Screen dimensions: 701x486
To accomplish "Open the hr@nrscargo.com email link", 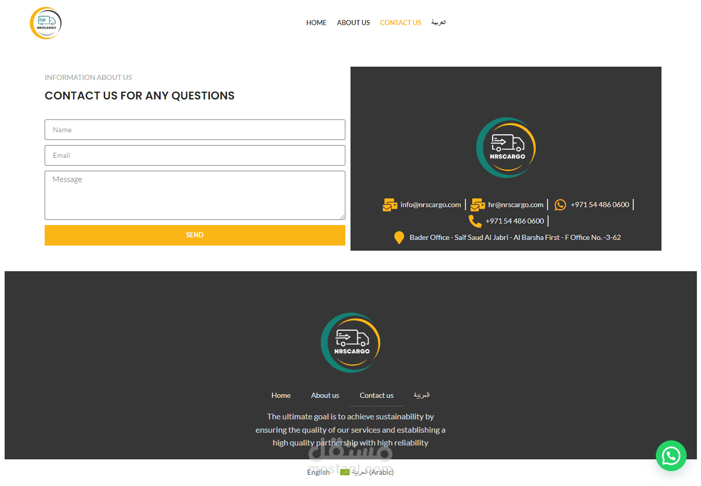I will click(516, 205).
